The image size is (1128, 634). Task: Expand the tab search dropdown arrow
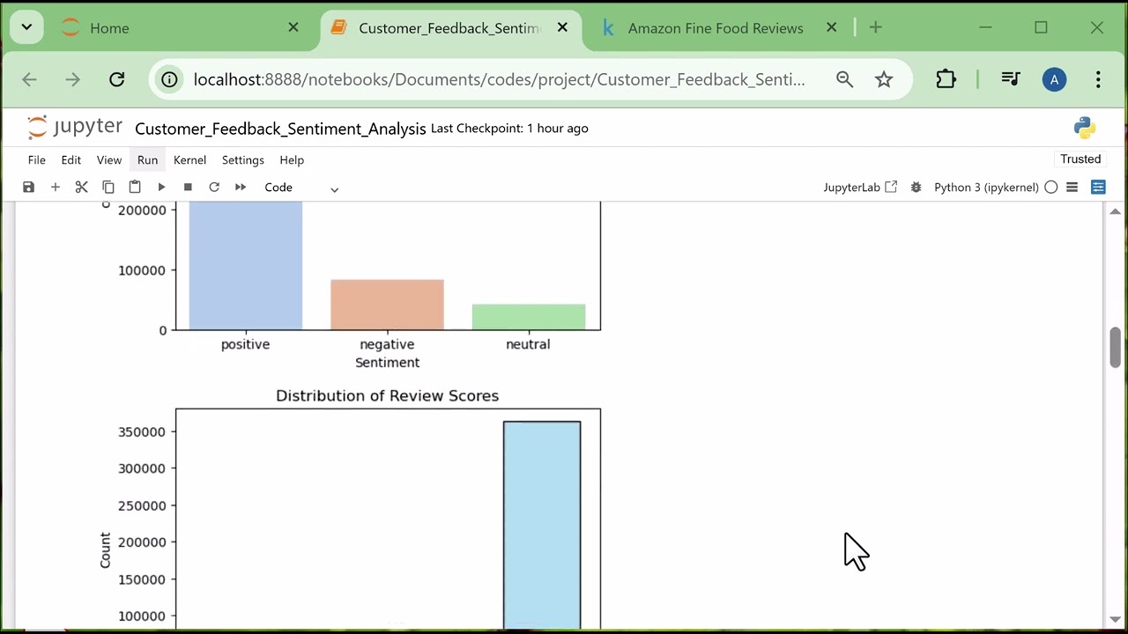[x=26, y=27]
